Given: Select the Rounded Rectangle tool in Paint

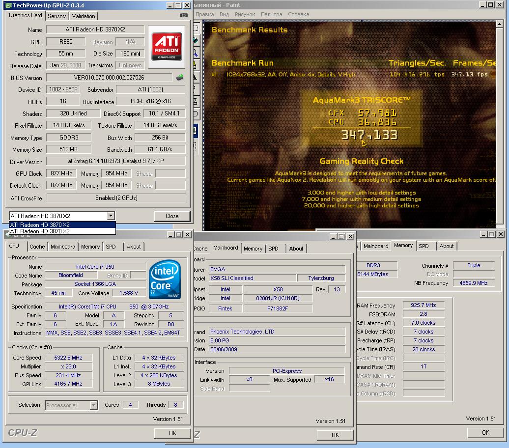Looking at the screenshot, I should click(196, 113).
